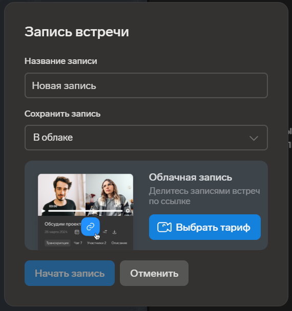
Task: Click the 'Название записи' label
Action: pyautogui.click(x=61, y=61)
